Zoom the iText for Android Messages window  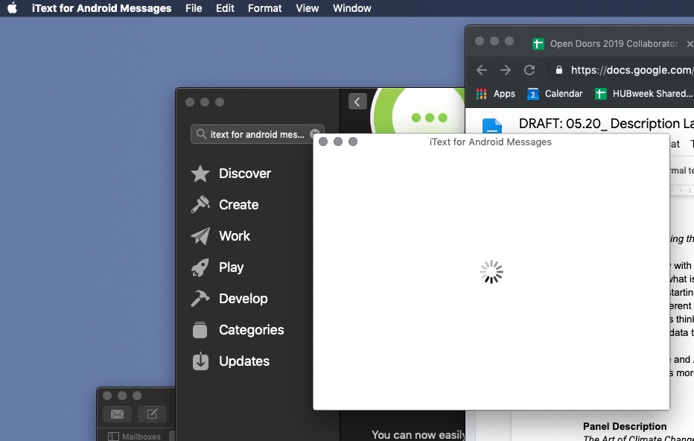click(x=353, y=142)
